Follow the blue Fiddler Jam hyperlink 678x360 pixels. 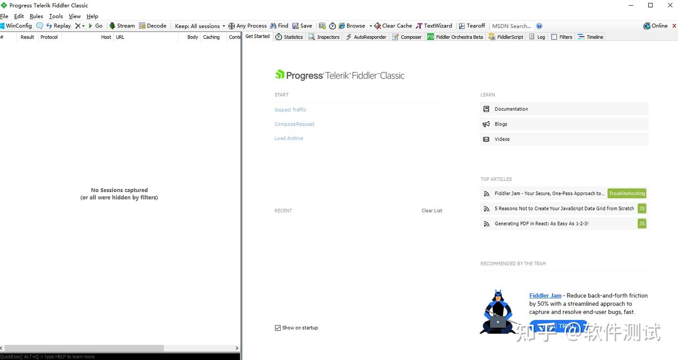(545, 296)
